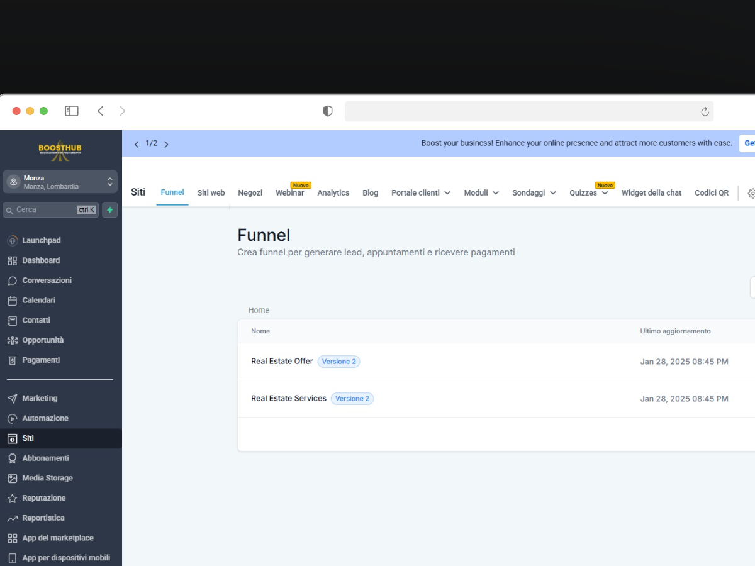Toggle the browser sidebar panel icon
The width and height of the screenshot is (755, 566).
[72, 111]
